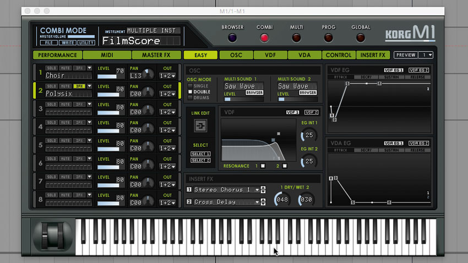Adjust Multi Sound 1 level slider
The width and height of the screenshot is (468, 263).
pos(243,99)
